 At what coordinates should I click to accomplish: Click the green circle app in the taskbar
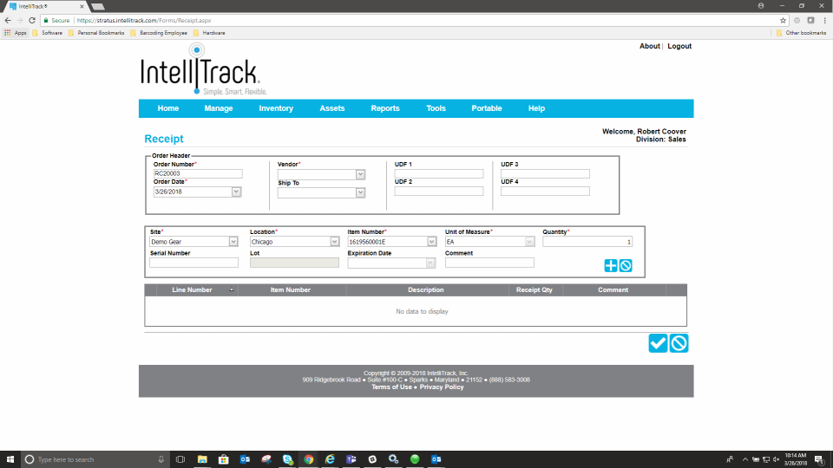tap(415, 459)
